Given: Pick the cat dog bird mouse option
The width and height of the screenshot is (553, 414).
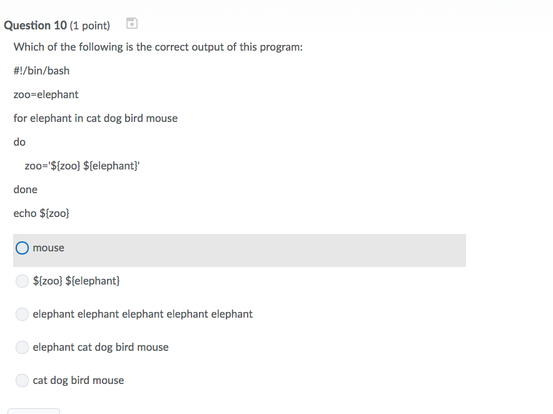Looking at the screenshot, I should [x=22, y=380].
